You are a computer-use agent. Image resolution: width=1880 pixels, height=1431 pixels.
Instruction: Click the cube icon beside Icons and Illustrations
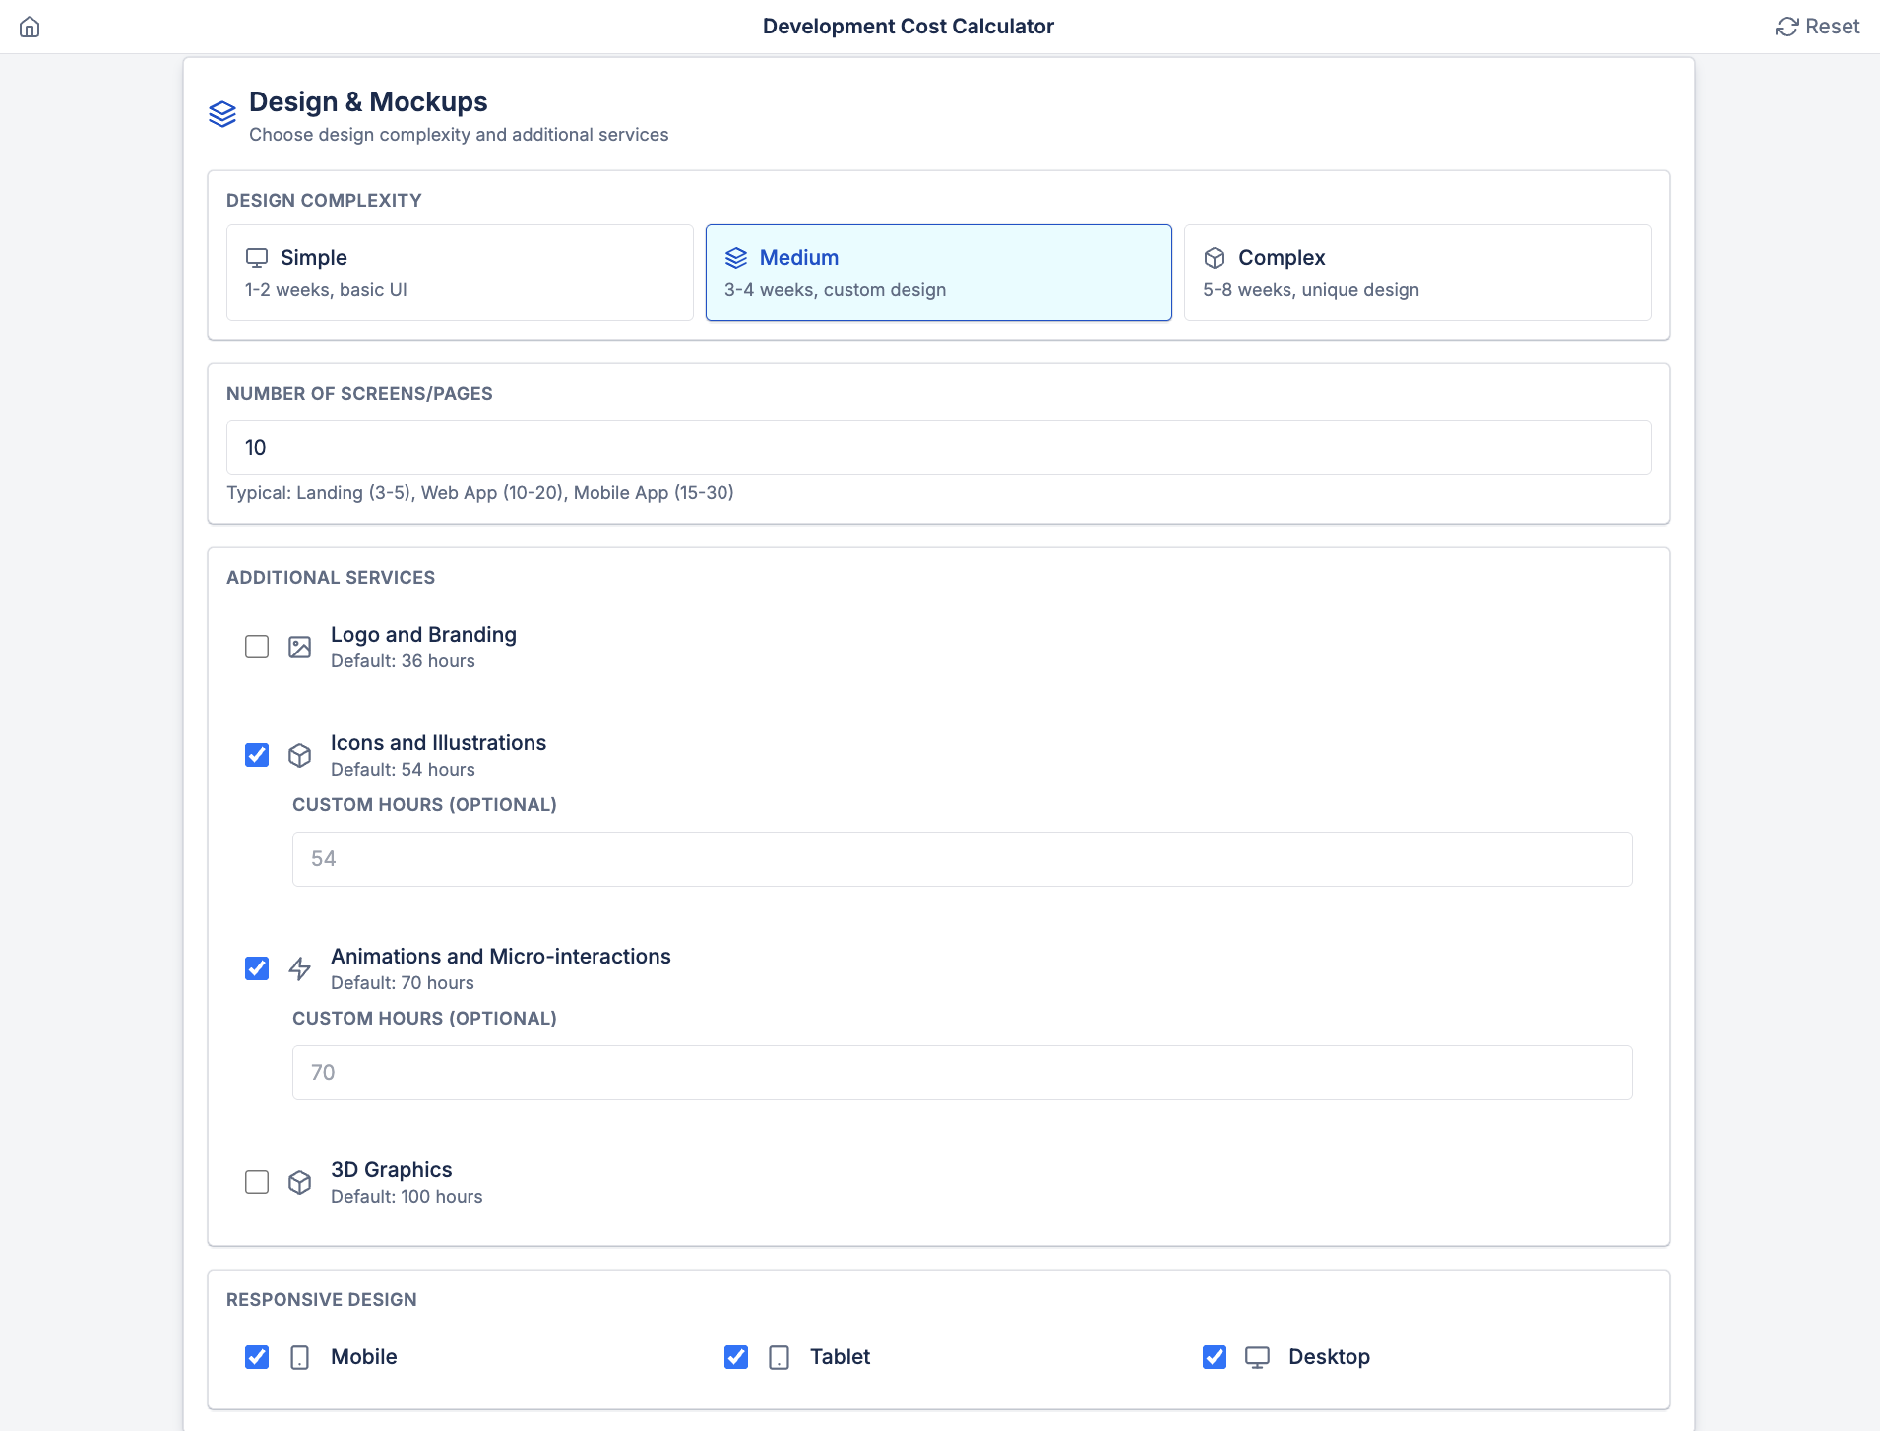tap(299, 755)
